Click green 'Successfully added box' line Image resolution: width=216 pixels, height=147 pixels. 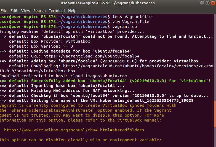pos(105,81)
